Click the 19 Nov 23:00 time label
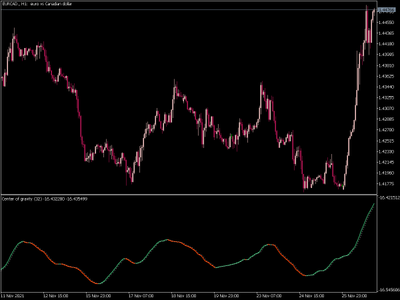This screenshot has width=400, height=300. 226,295
